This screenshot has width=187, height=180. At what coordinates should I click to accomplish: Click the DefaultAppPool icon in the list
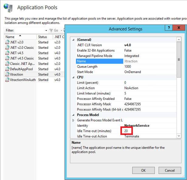point(7,69)
